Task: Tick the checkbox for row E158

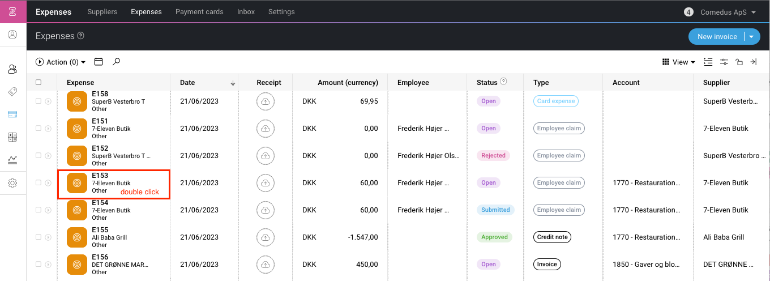Action: point(38,101)
